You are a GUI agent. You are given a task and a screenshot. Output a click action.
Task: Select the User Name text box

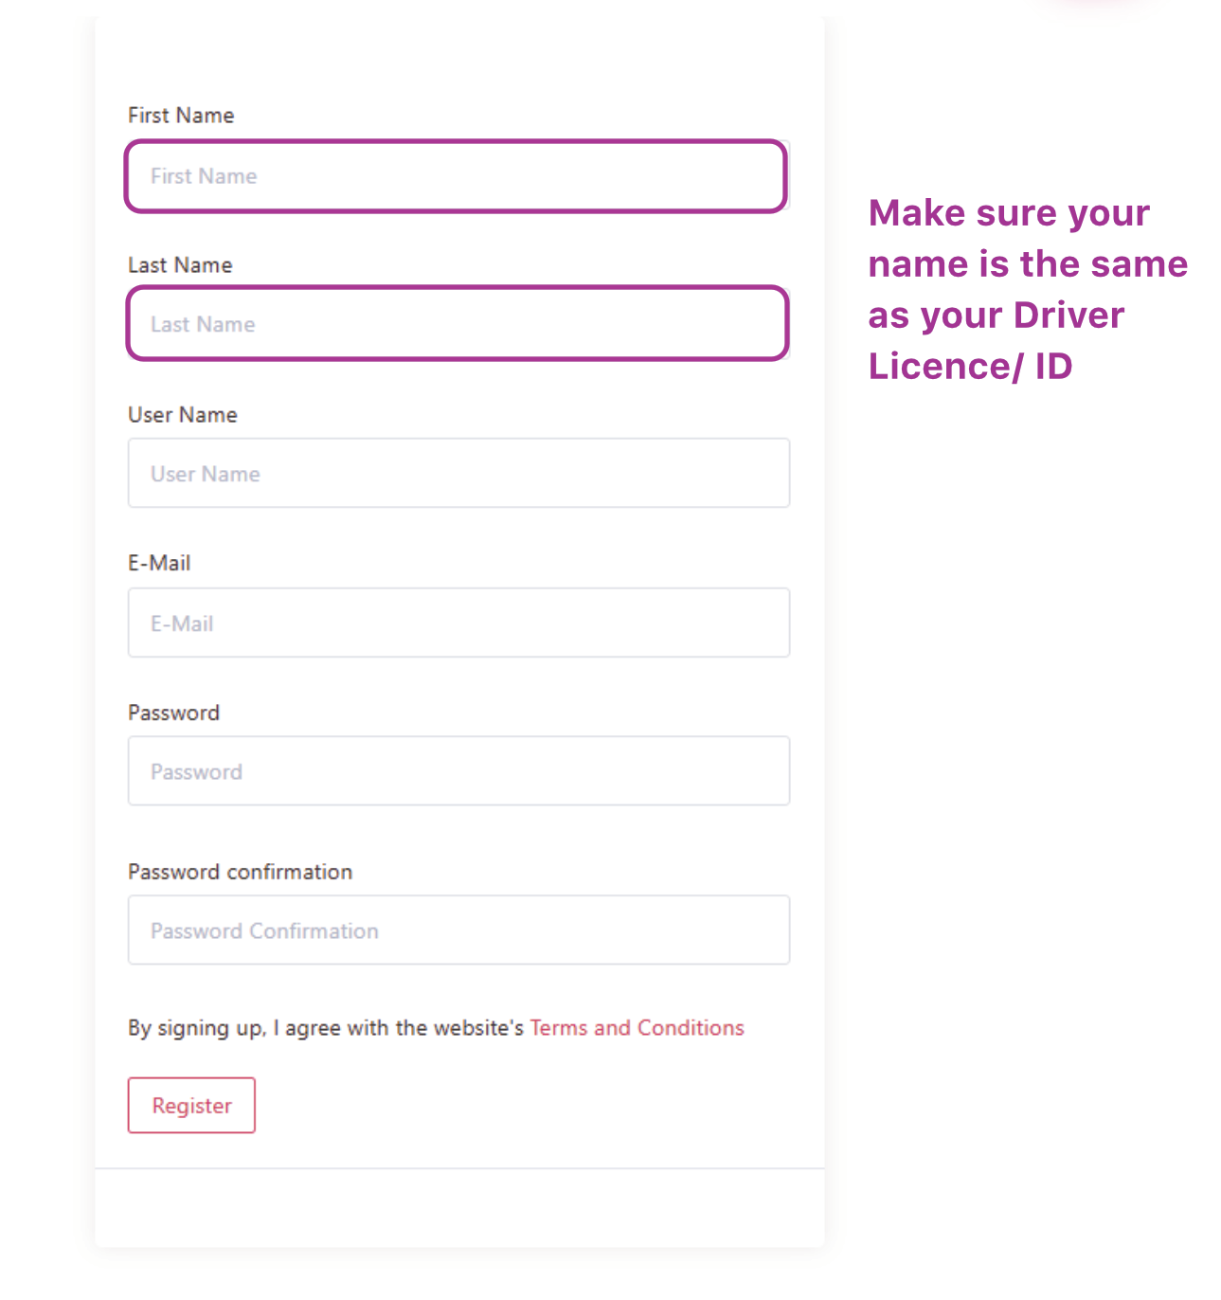458,473
